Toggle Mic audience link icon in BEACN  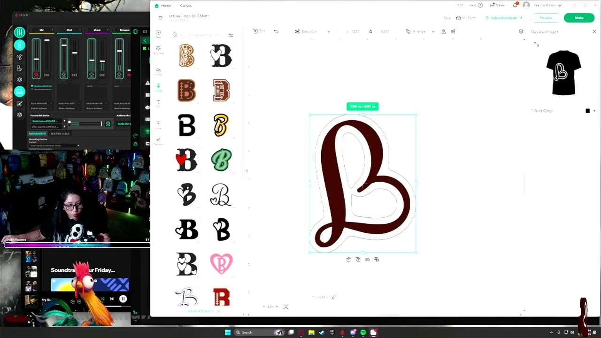coord(46,75)
